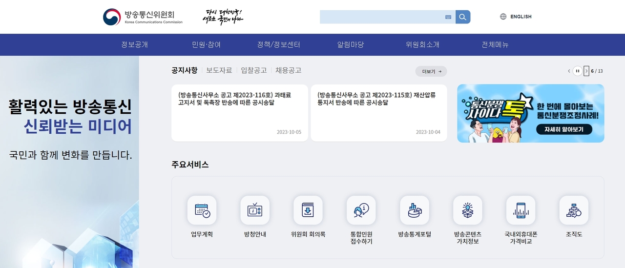Expand the 정책/정보센터 menu

(x=278, y=44)
